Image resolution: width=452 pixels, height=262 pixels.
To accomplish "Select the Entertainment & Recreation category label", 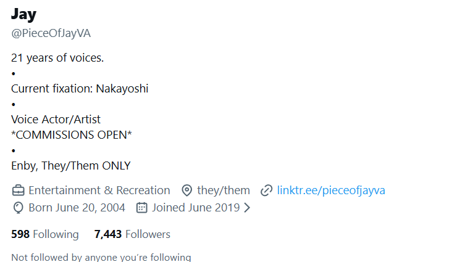I will pos(99,190).
